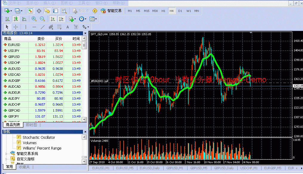Viewport: 303px width, 174px height.
Task: Select the crosshair tool
Action: coord(16,27)
